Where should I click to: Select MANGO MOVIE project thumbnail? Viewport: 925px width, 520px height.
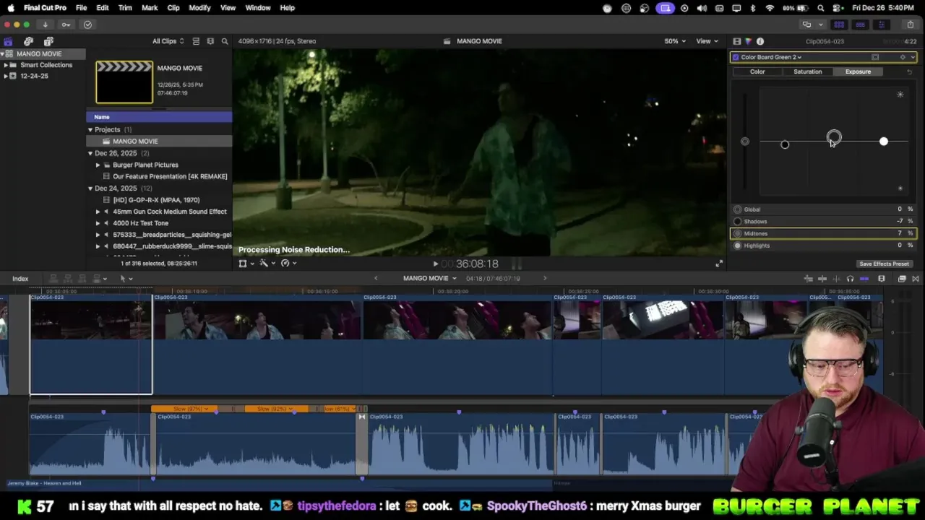pyautogui.click(x=124, y=82)
